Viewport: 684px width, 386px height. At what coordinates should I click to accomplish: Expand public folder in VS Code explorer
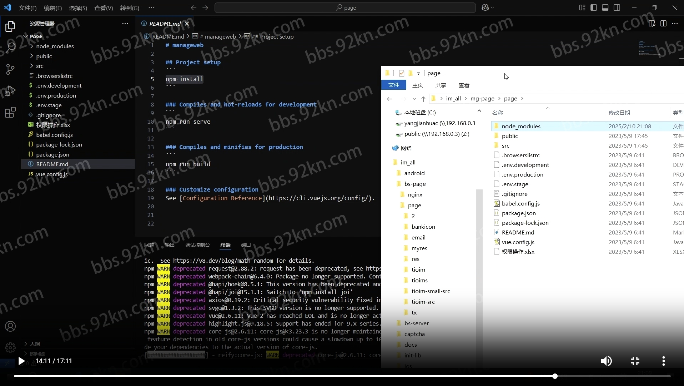44,56
